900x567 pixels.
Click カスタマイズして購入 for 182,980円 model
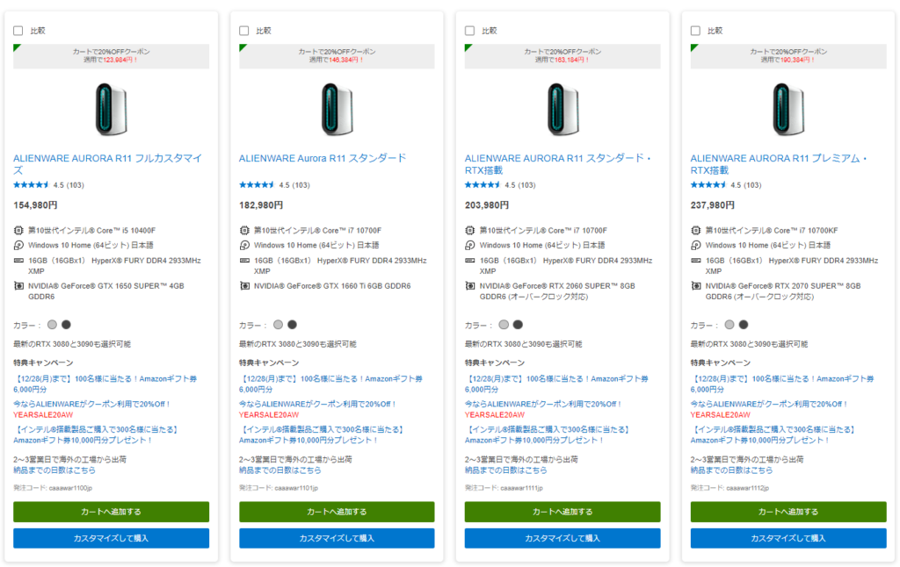pos(337,538)
